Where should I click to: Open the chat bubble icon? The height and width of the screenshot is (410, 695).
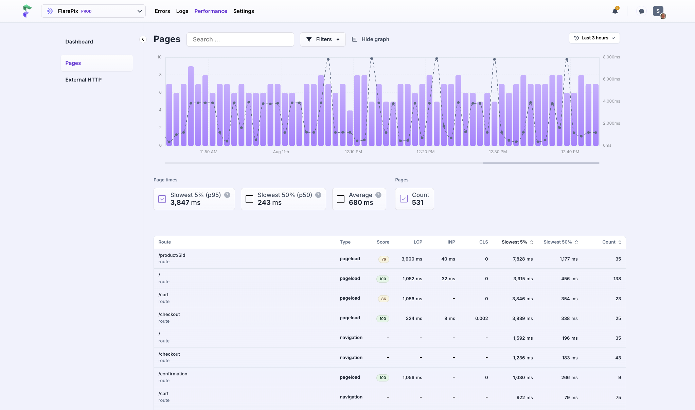tap(641, 11)
